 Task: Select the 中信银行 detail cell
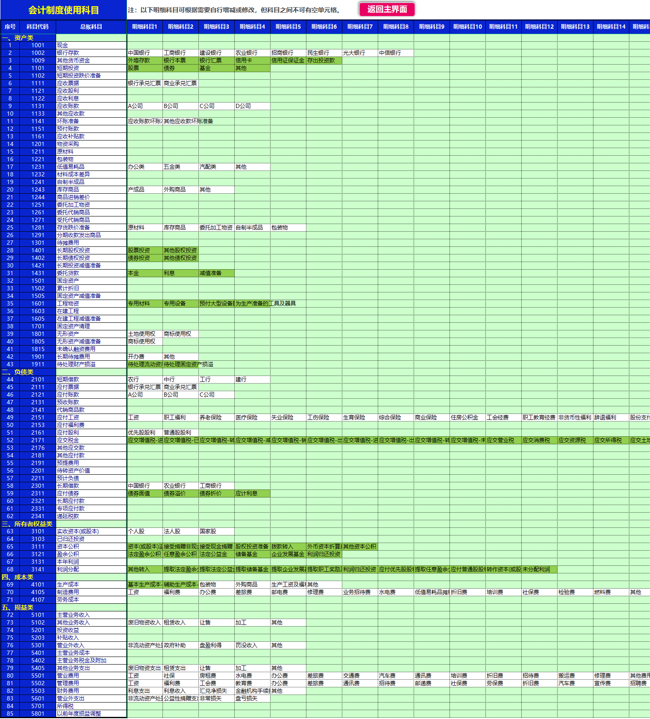click(396, 53)
